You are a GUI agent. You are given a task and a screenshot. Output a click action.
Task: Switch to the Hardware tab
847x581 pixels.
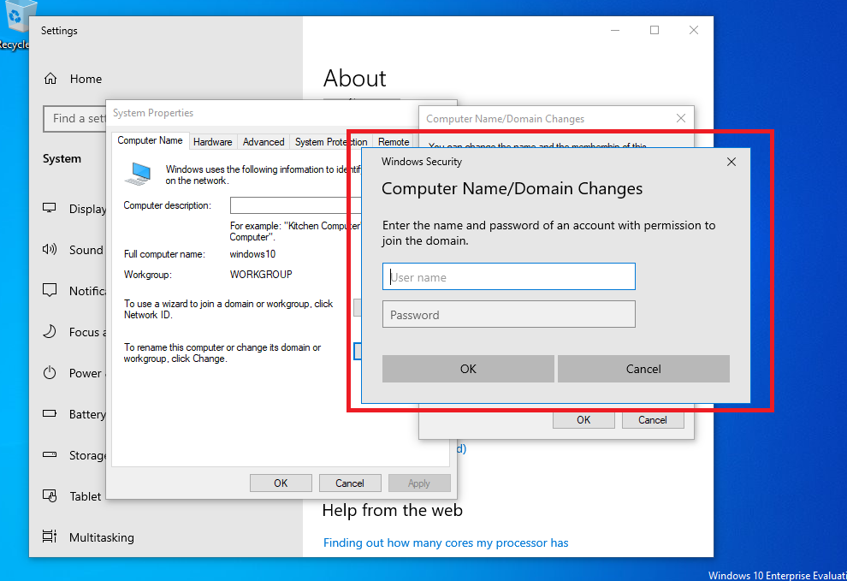212,142
